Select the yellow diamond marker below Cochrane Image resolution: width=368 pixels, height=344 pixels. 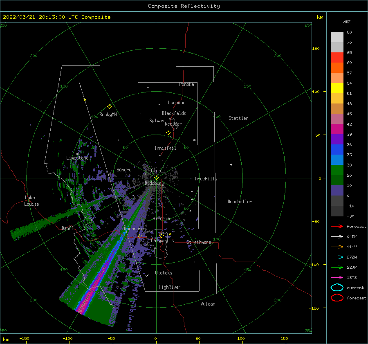pos(140,236)
